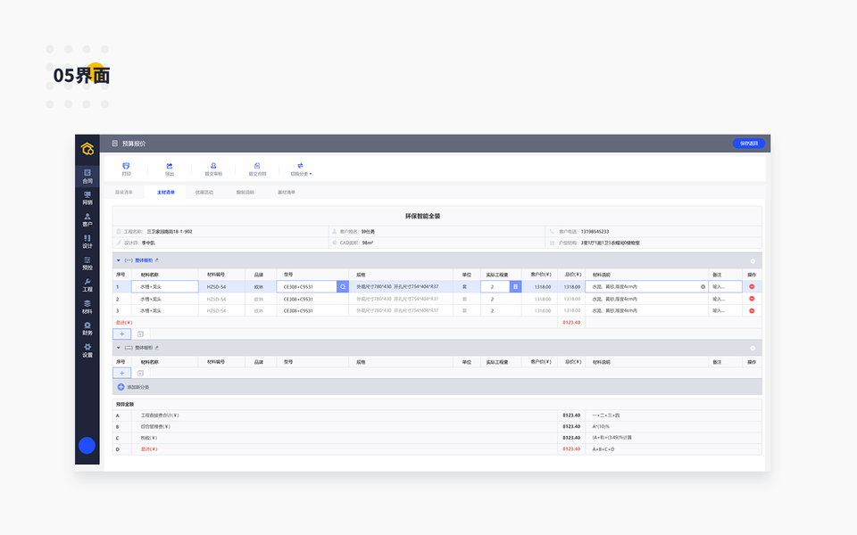Click row 1 material name input
This screenshot has height=535, width=857.
pos(164,286)
